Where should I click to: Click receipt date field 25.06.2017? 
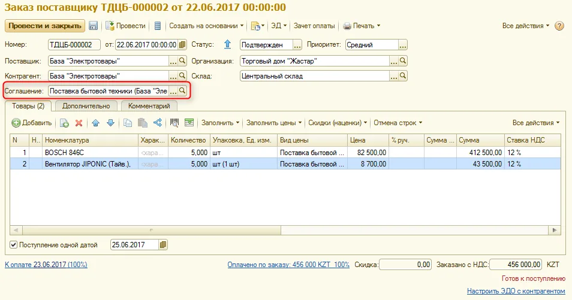[x=134, y=244]
